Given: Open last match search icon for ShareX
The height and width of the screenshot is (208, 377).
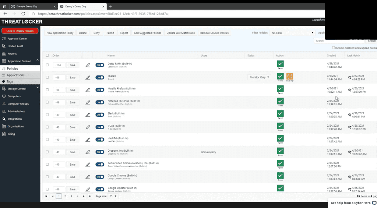Looking at the screenshot, I should [350, 77].
